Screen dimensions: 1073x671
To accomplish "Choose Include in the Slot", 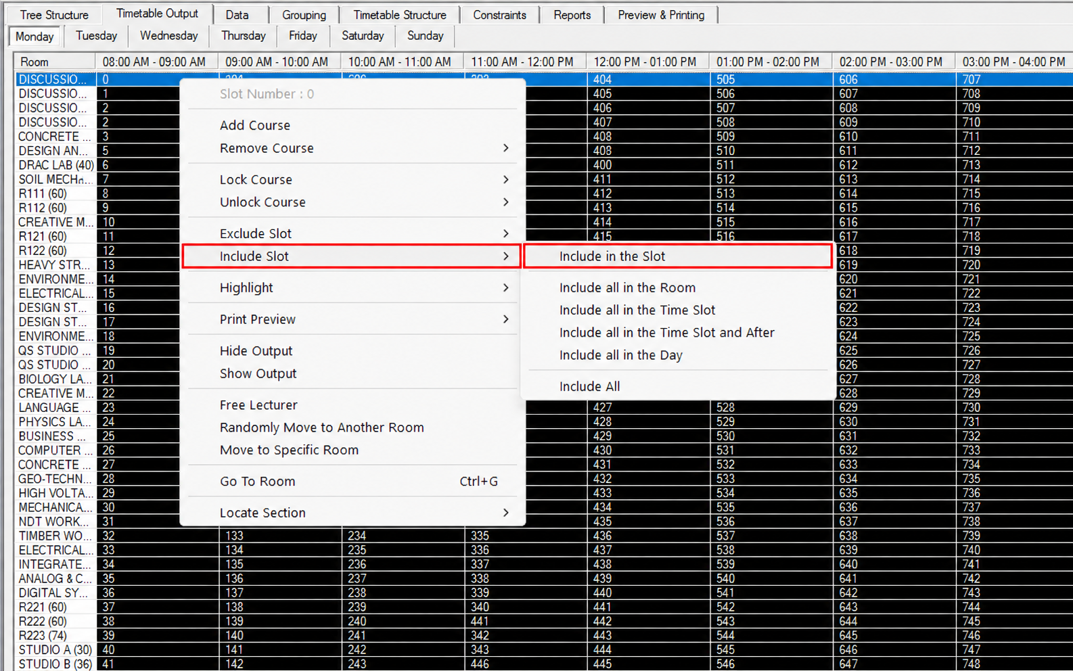I will tap(678, 256).
